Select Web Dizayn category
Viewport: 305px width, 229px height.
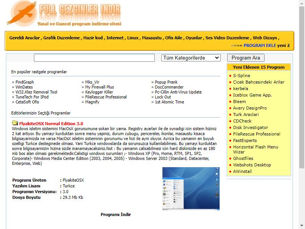[x=265, y=38]
